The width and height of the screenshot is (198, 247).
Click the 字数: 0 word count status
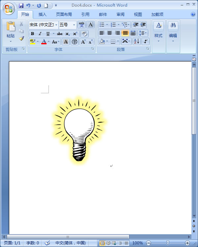click(x=33, y=243)
